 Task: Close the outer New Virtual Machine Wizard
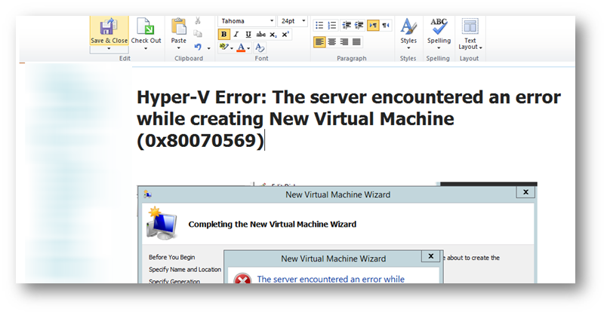[x=525, y=192]
